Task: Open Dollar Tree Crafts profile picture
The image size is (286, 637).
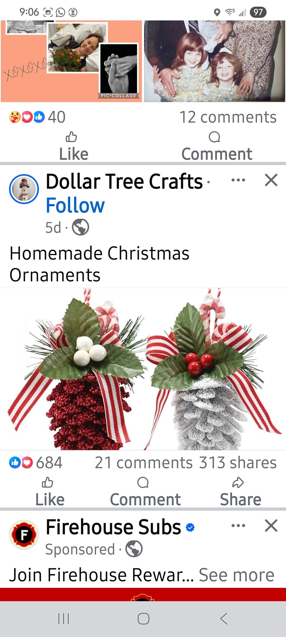Action: click(x=24, y=189)
